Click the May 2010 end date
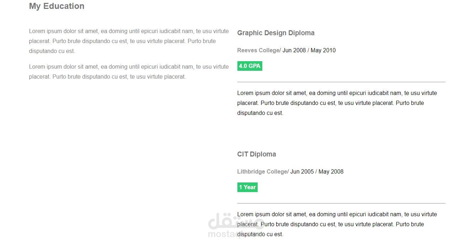The width and height of the screenshot is (473, 244). pos(323,51)
